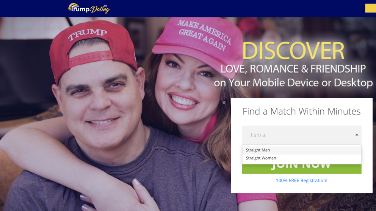Click the small heart above Dating

coord(105,6)
